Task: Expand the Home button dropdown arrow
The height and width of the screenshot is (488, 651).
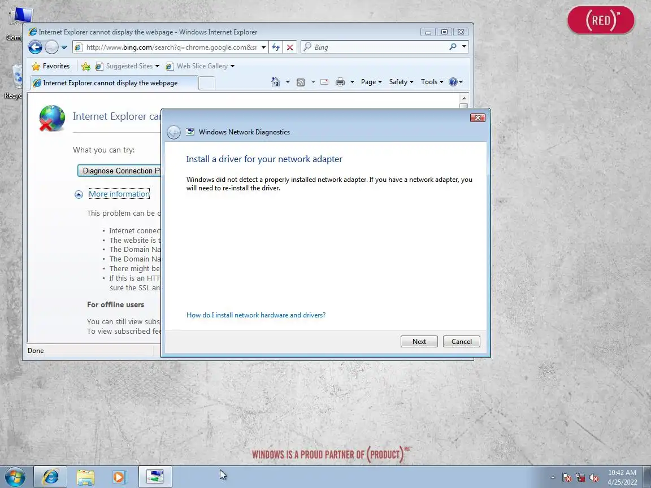Action: tap(288, 82)
